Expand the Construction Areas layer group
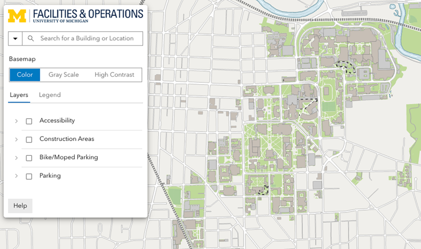Viewport: 421px width, 249px height. (x=16, y=139)
